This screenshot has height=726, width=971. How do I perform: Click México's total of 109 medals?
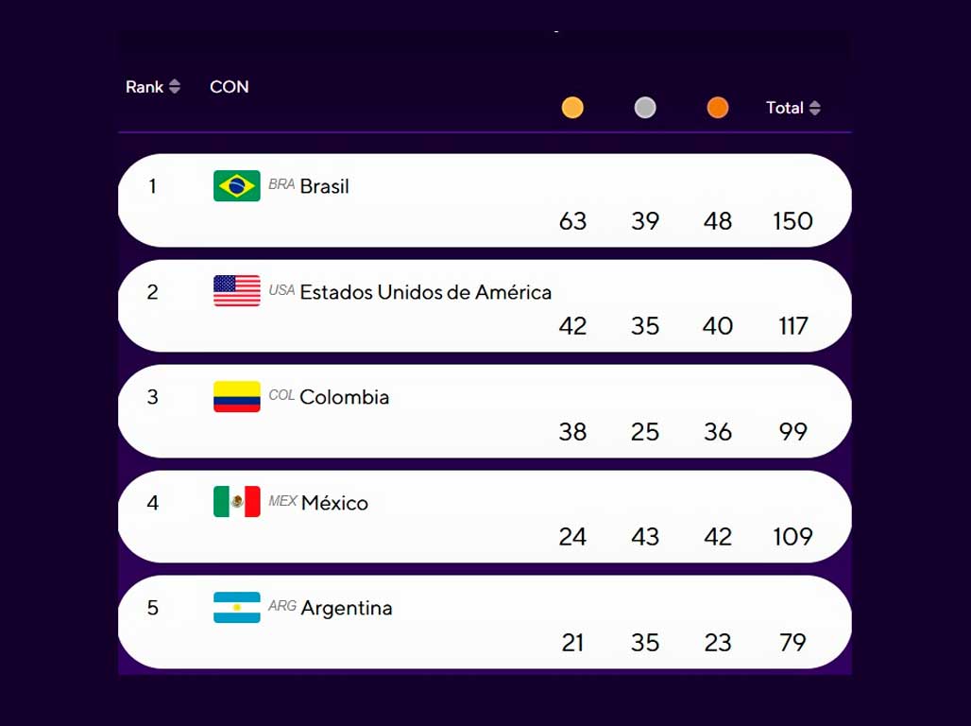pyautogui.click(x=792, y=537)
